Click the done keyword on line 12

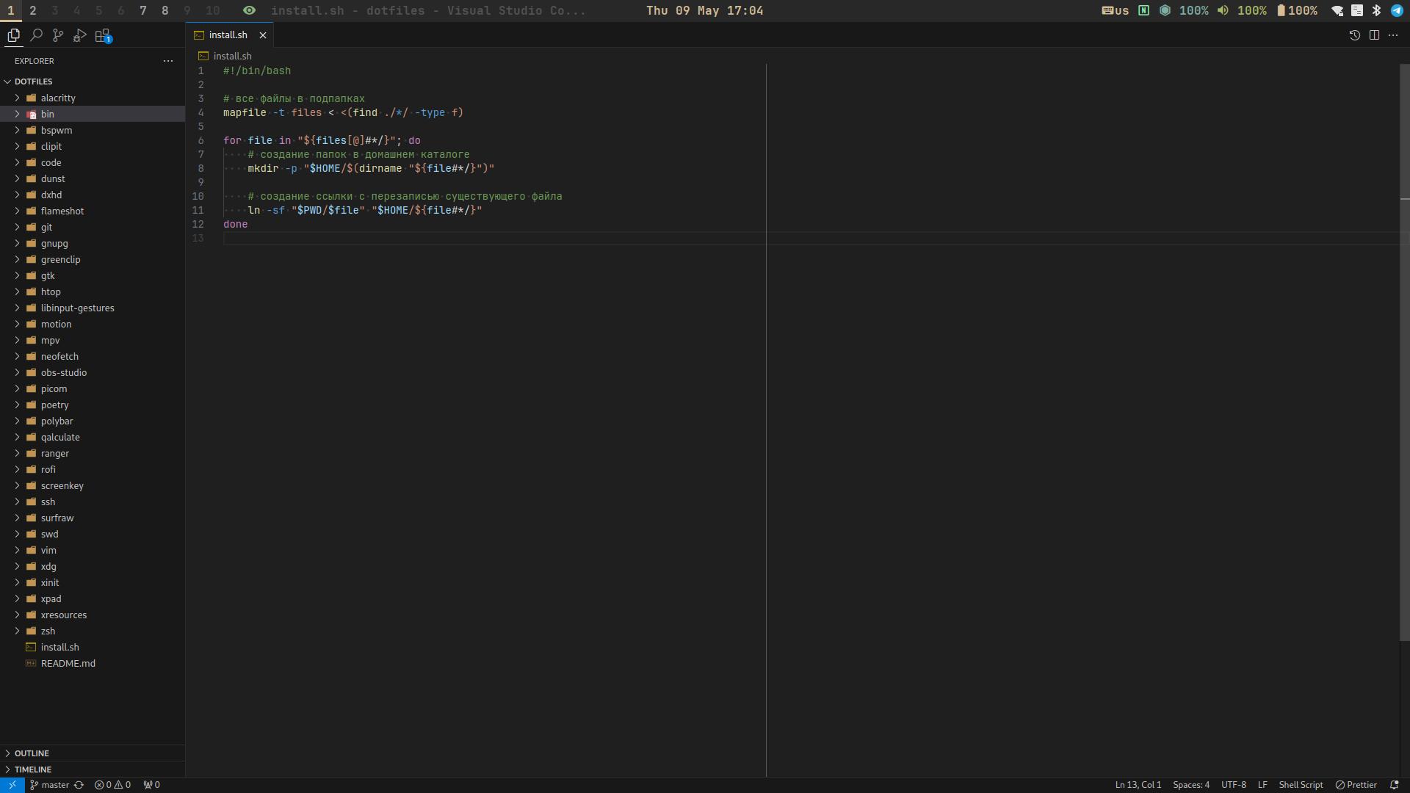point(236,224)
